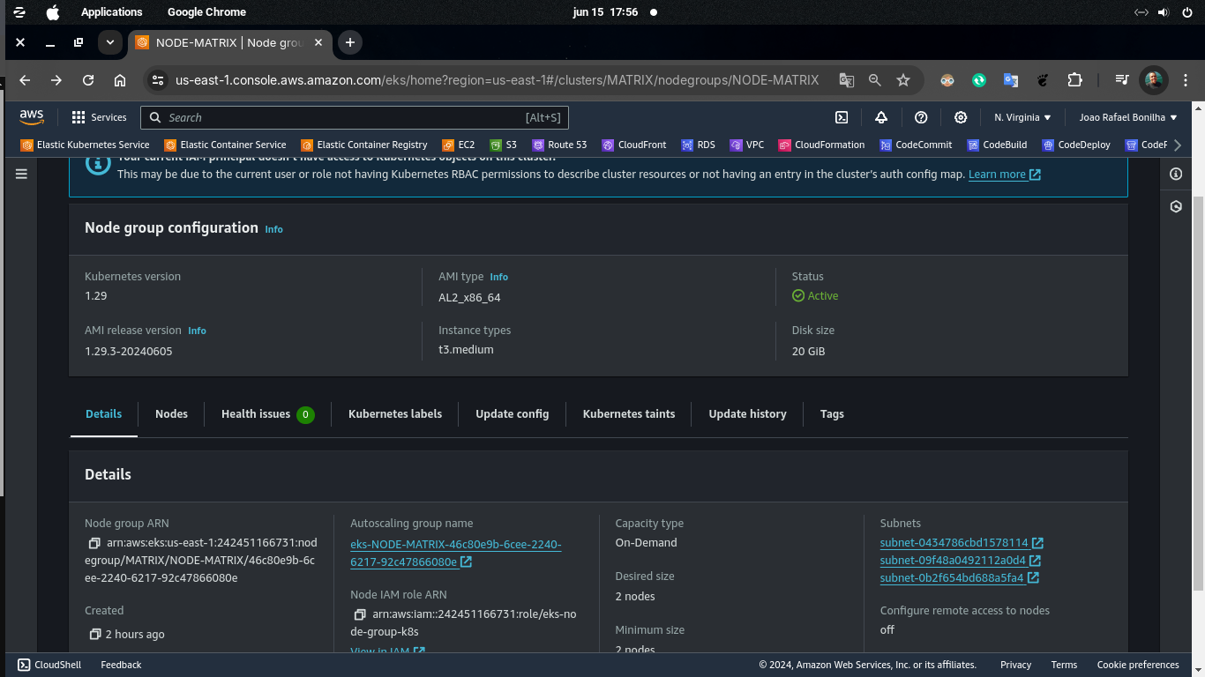Reload the Chrome page
This screenshot has width=1205, height=677.
88,80
